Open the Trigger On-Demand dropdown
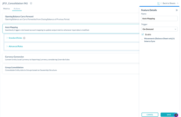 tap(159, 29)
